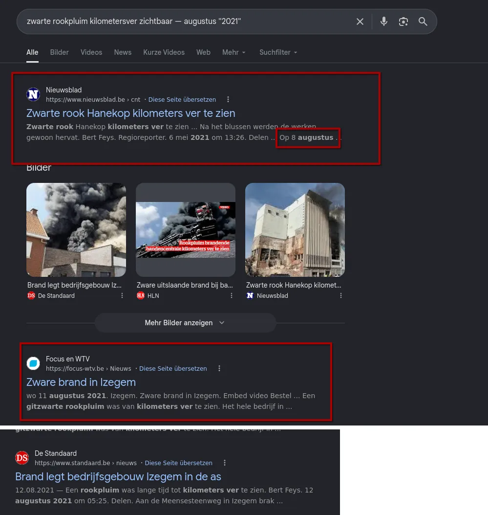Screen dimensions: 488x515
Task: Open options menu for Nieuwsblad result
Action: click(228, 99)
